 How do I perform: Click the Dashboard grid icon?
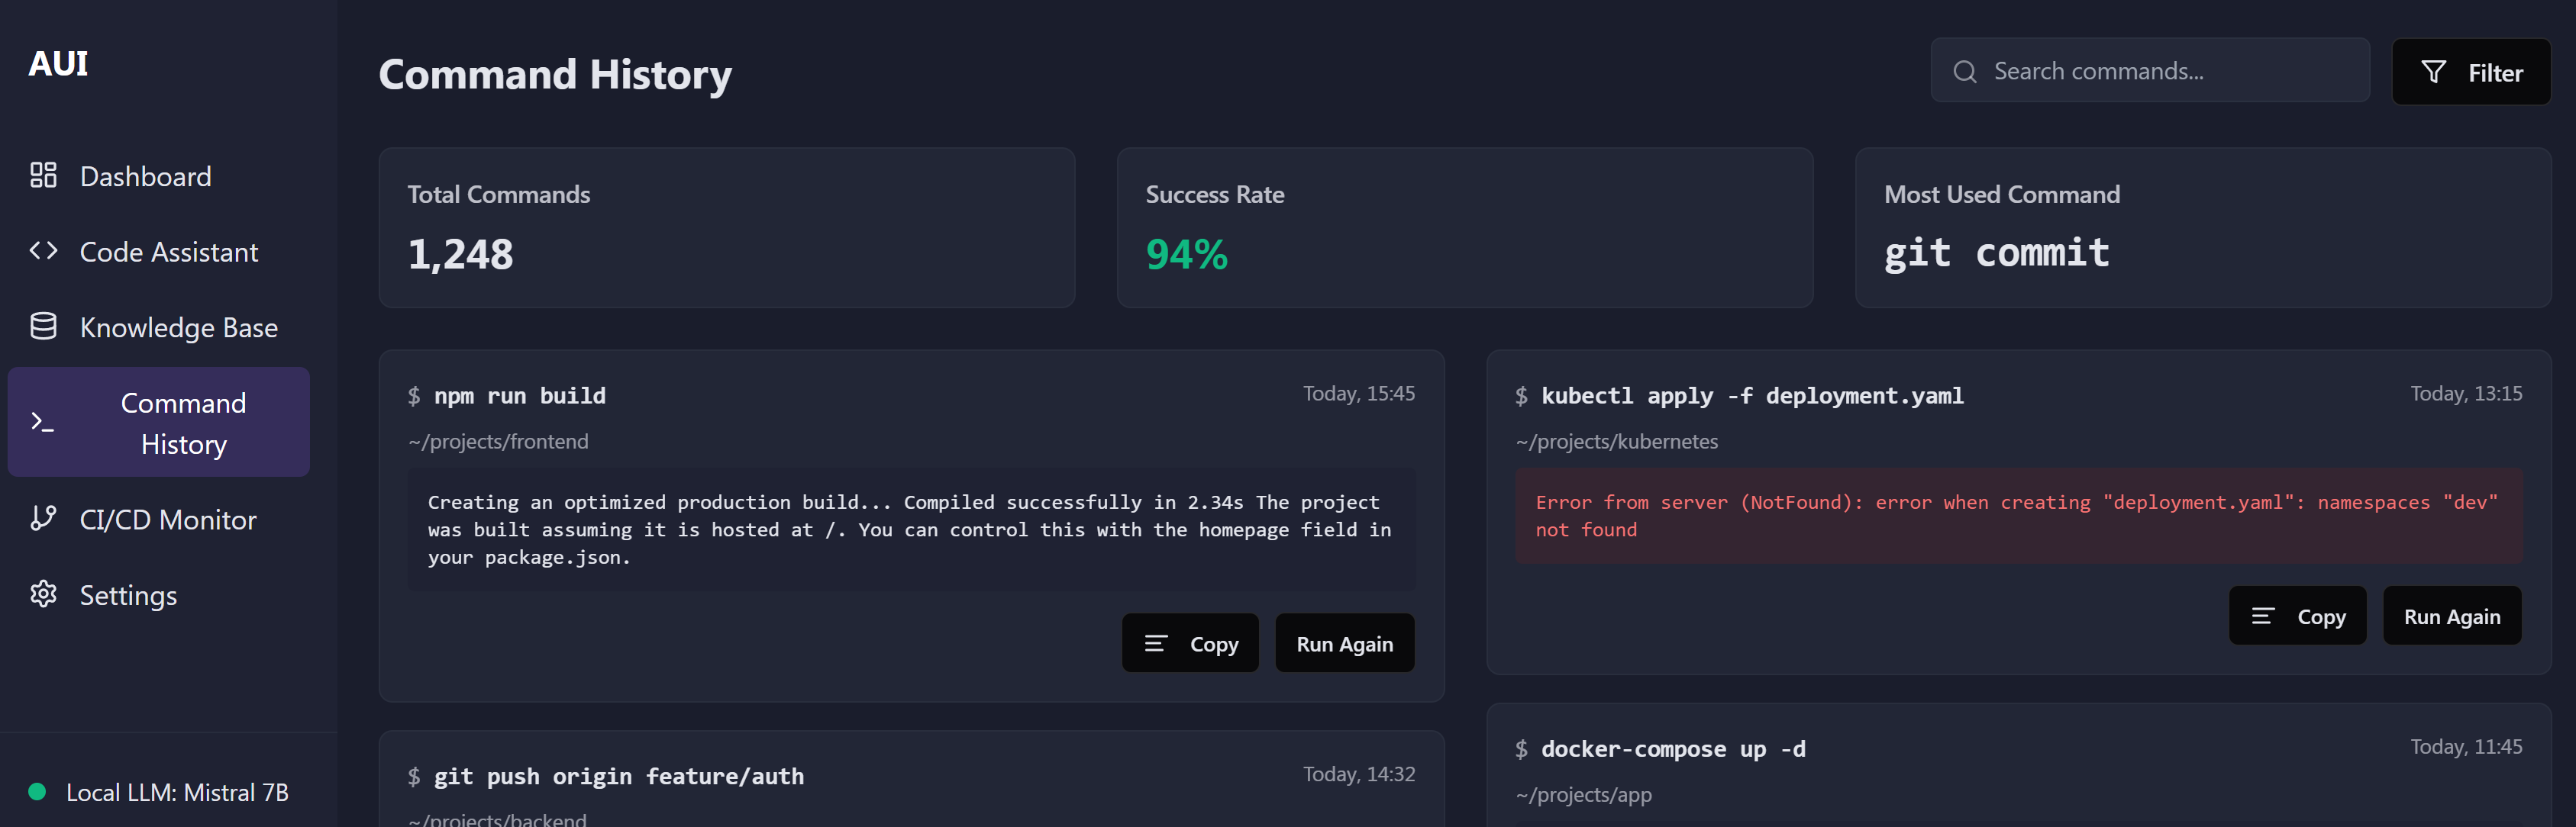tap(43, 175)
